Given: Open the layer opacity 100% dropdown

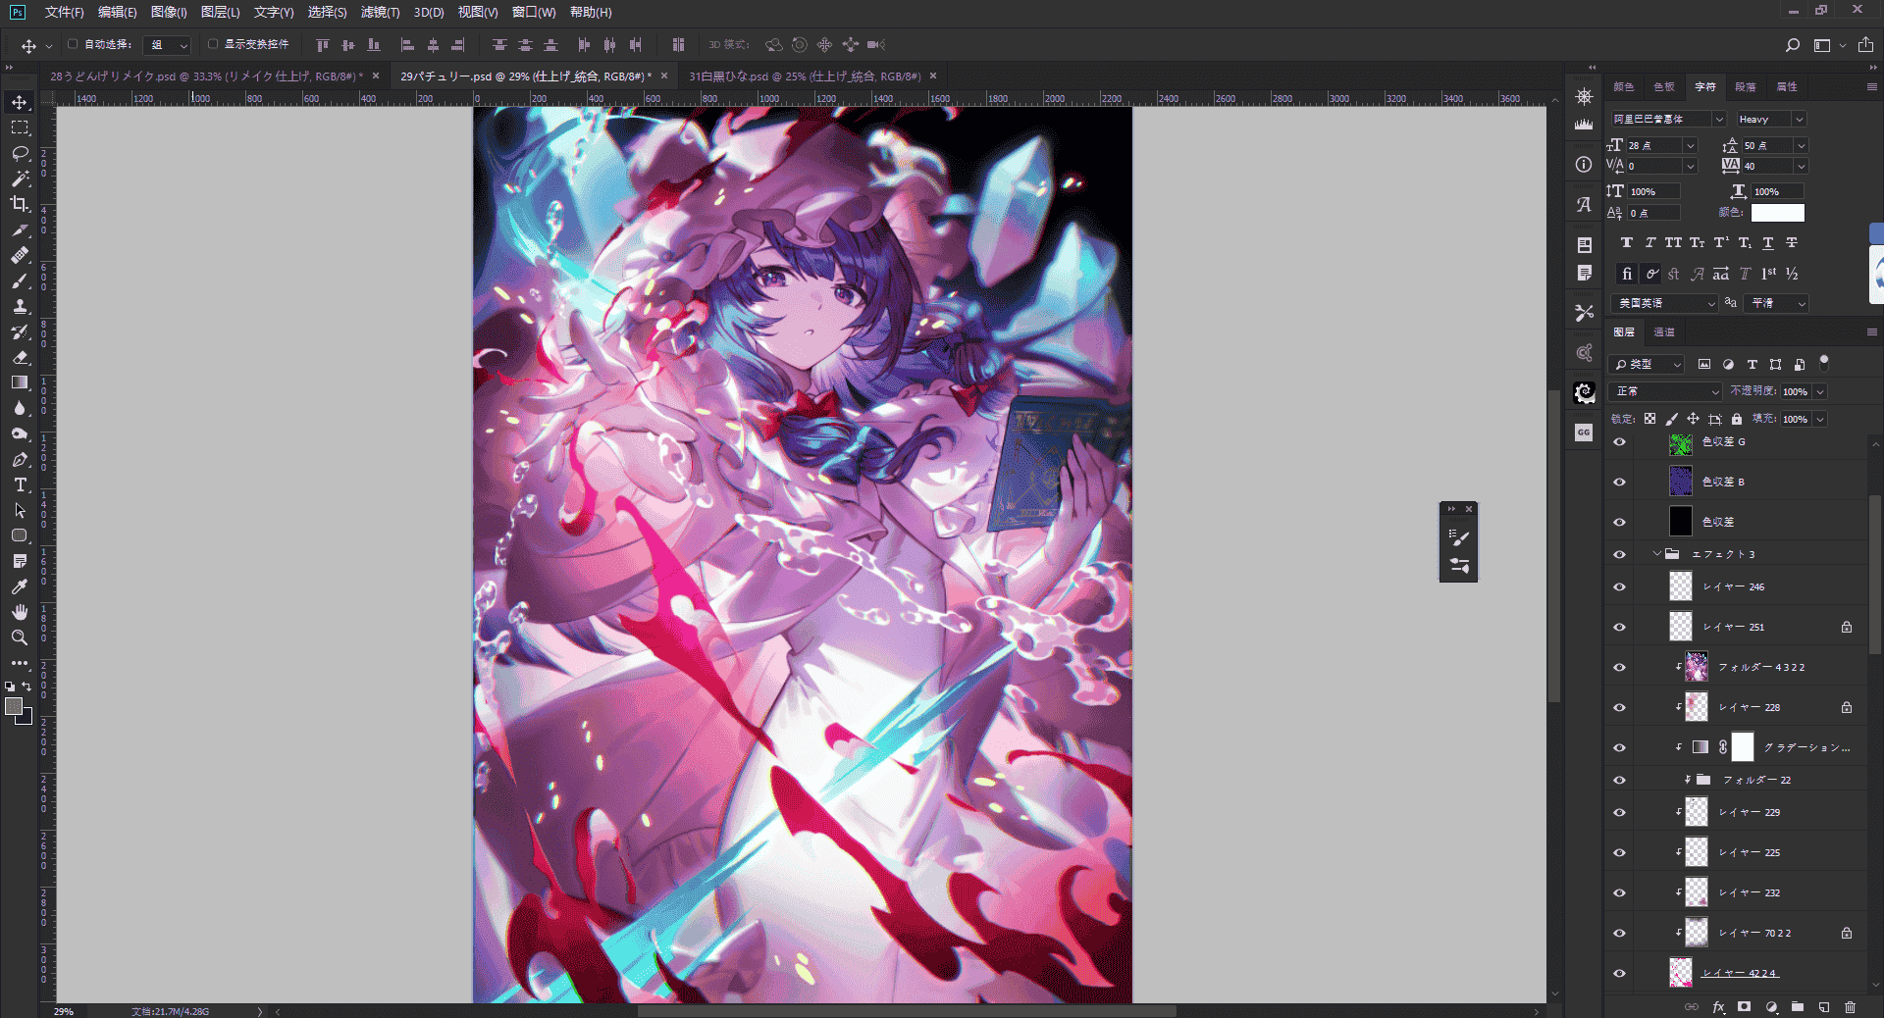Looking at the screenshot, I should (x=1820, y=391).
